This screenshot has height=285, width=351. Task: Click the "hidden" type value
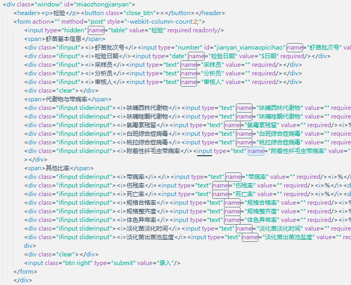click(74, 30)
